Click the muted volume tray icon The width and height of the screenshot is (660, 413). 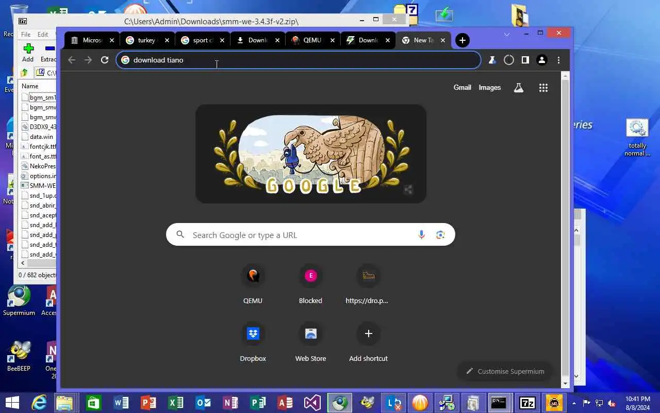[612, 403]
